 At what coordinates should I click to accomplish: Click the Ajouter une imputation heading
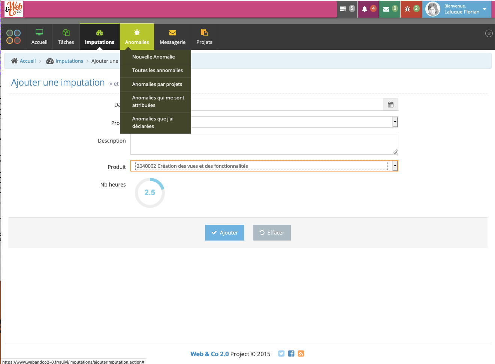58,83
